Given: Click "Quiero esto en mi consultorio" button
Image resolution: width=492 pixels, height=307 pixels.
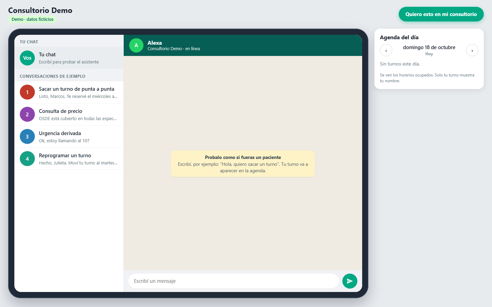Looking at the screenshot, I should click(x=441, y=14).
